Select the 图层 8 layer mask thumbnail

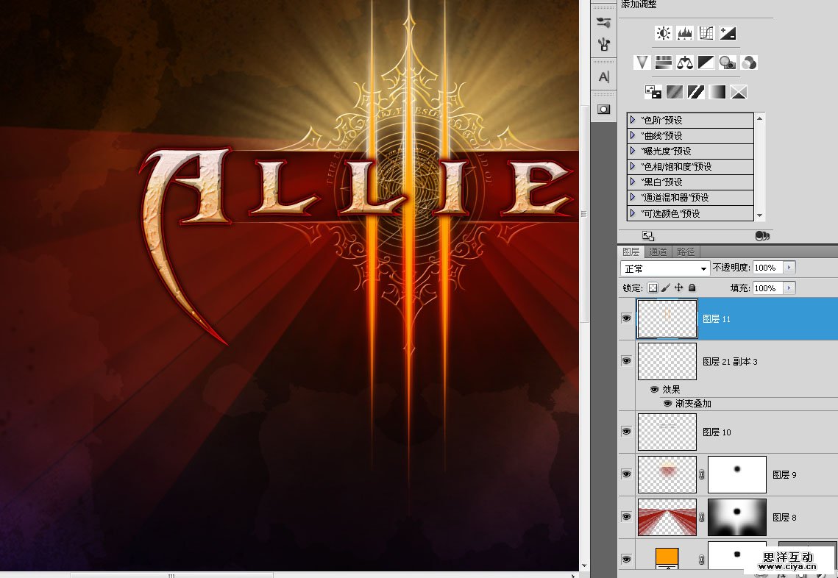(737, 517)
